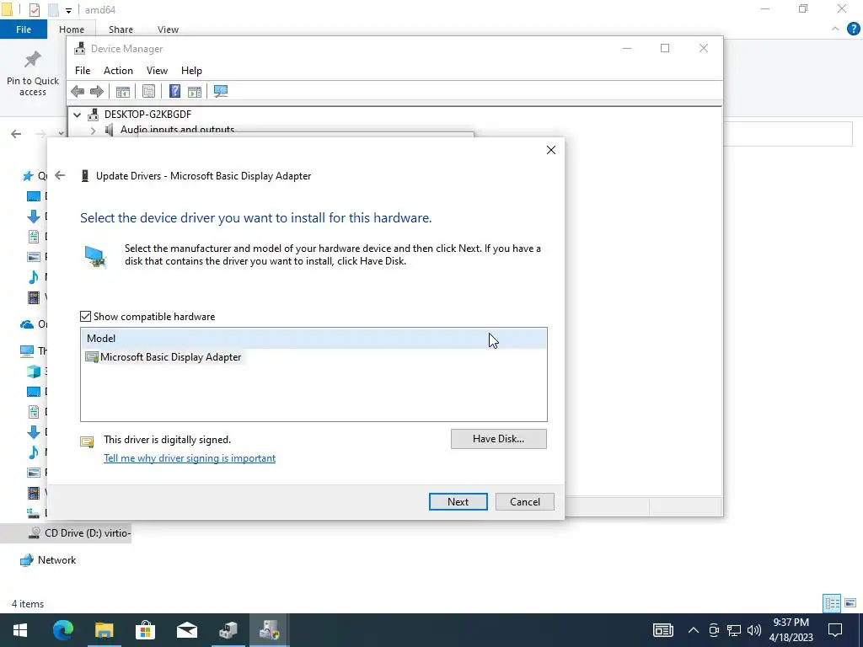
Task: Select Quick access star in sidebar
Action: coord(28,176)
